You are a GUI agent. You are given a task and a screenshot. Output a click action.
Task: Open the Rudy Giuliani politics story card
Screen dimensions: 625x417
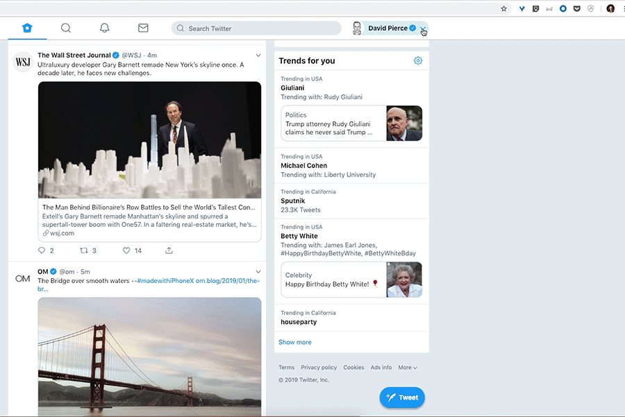coord(351,123)
